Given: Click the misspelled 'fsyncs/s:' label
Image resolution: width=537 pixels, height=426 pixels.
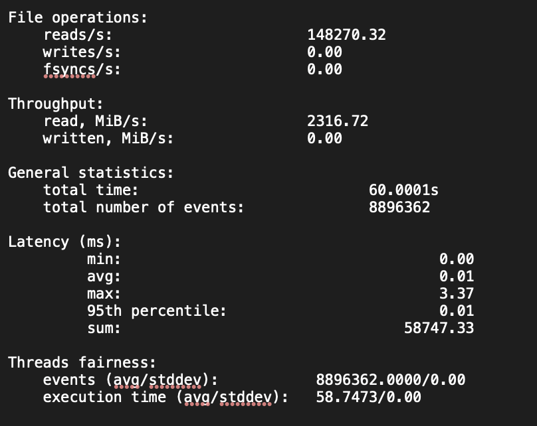Looking at the screenshot, I should [82, 70].
